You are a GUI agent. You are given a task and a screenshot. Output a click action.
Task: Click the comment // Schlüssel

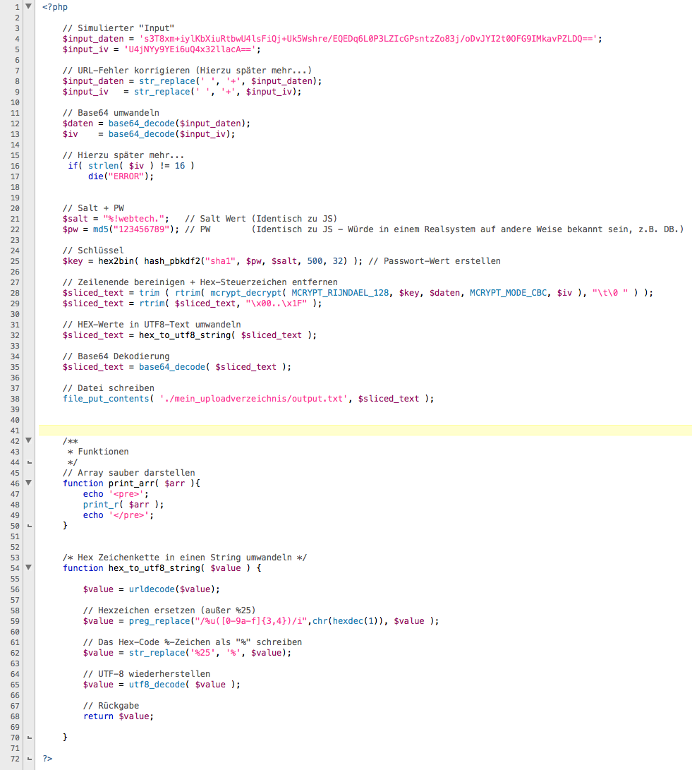coord(93,251)
